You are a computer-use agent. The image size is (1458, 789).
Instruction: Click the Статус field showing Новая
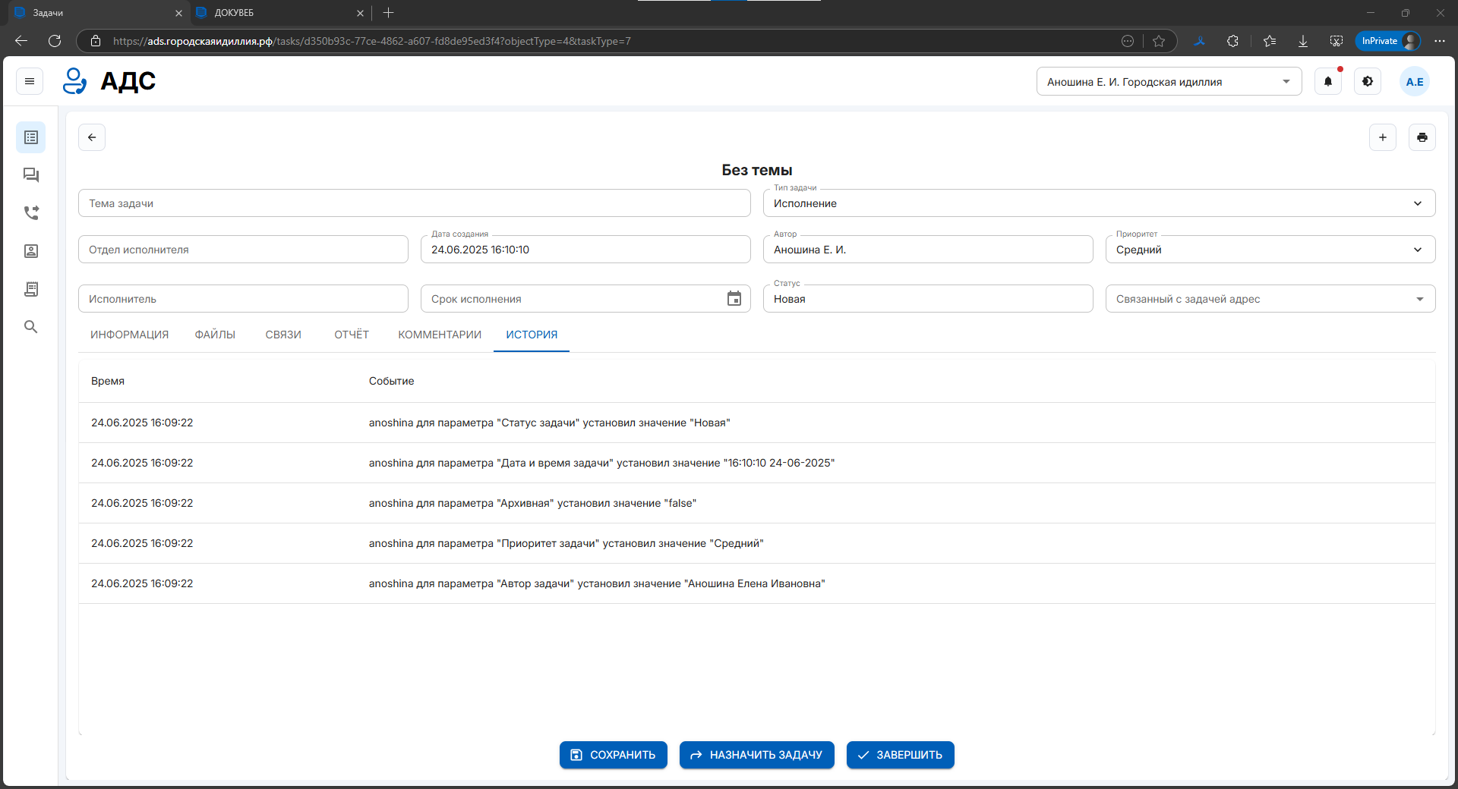(928, 299)
